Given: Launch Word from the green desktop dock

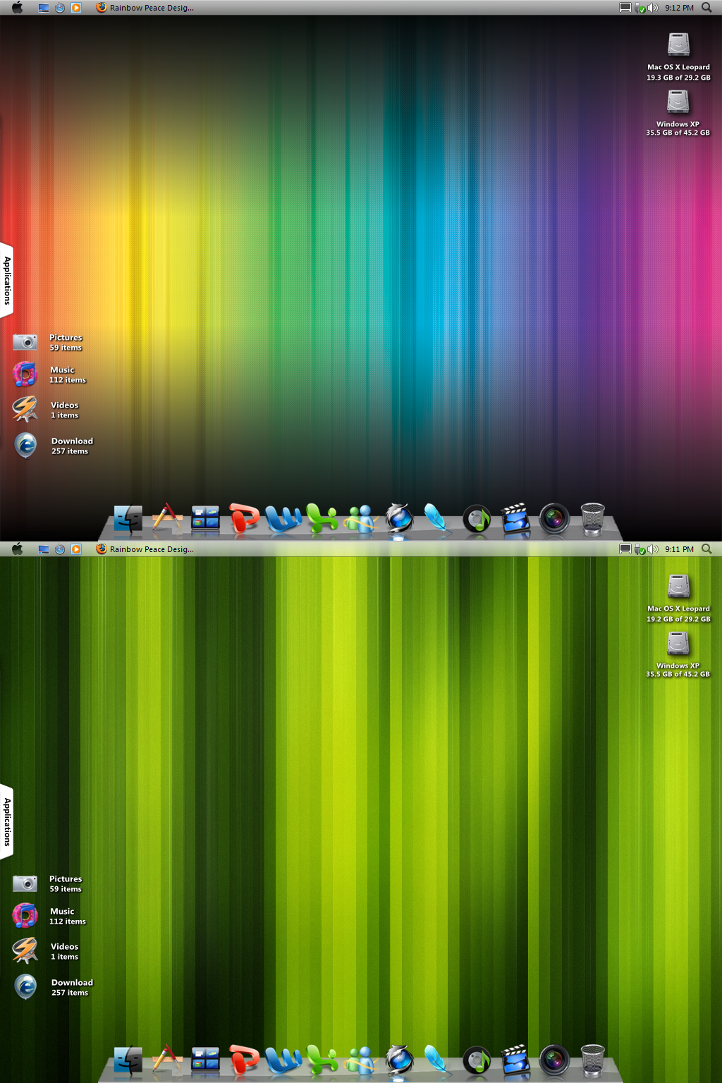Looking at the screenshot, I should pyautogui.click(x=283, y=1061).
